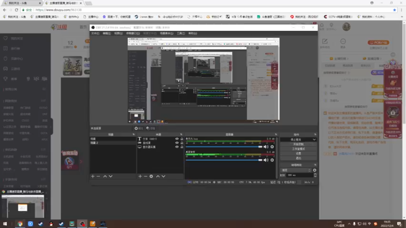Viewport: 406px width, 228px height.
Task: Toggle lock on the 游戏源 source
Action: (x=182, y=143)
